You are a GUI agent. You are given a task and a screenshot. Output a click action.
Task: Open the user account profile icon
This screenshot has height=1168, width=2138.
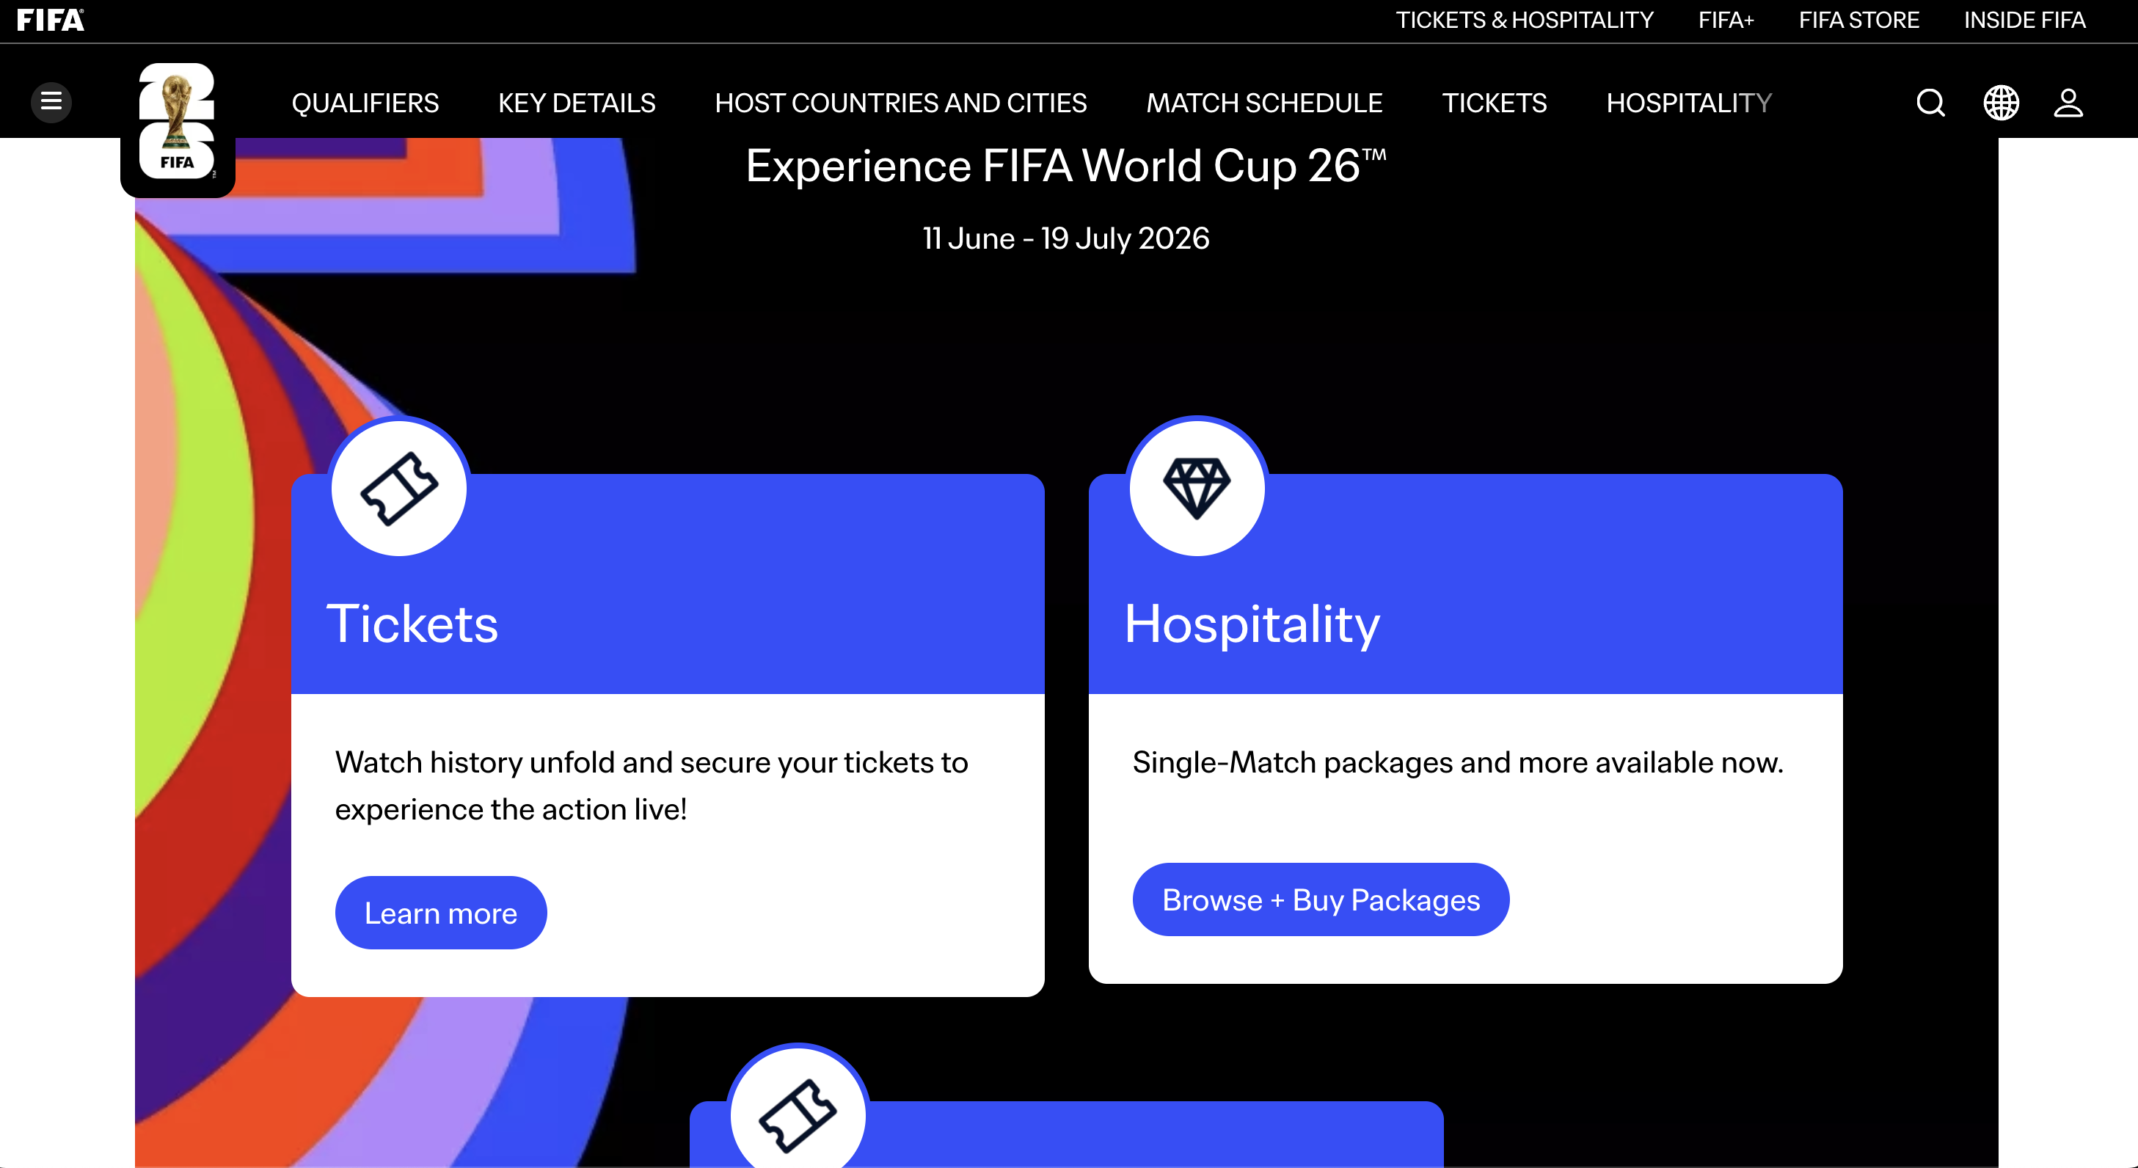pyautogui.click(x=2067, y=102)
